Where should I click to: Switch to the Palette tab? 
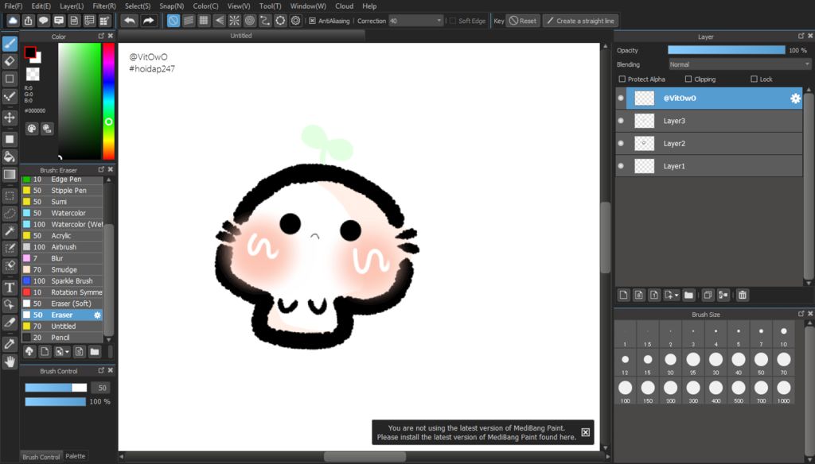click(76, 456)
